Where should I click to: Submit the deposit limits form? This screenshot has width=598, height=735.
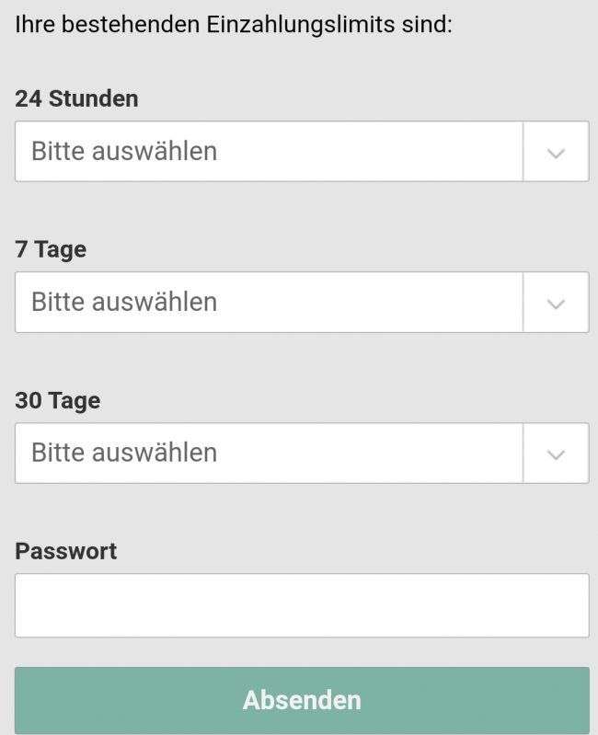click(x=302, y=700)
